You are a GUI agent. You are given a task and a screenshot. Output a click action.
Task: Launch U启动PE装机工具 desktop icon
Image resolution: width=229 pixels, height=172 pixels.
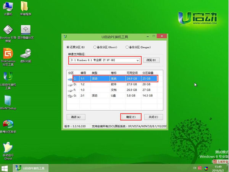tap(8, 81)
